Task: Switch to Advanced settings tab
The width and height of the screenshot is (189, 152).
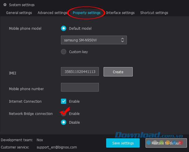Action: pos(52,13)
